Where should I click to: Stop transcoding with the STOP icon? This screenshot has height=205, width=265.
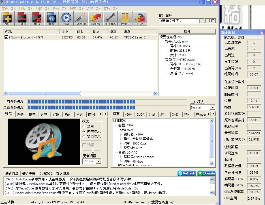(140, 19)
